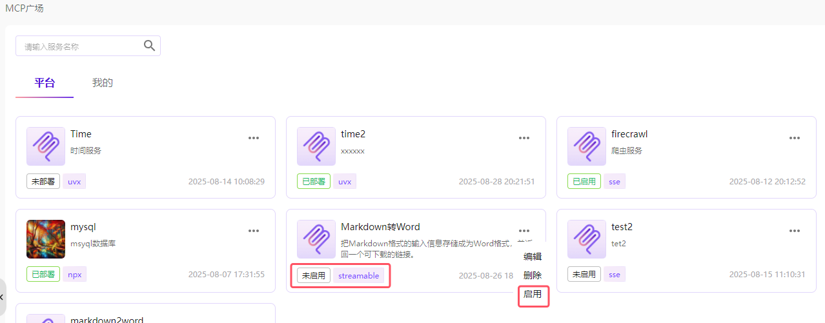Click the Markdown转Word service logo icon

coord(316,239)
